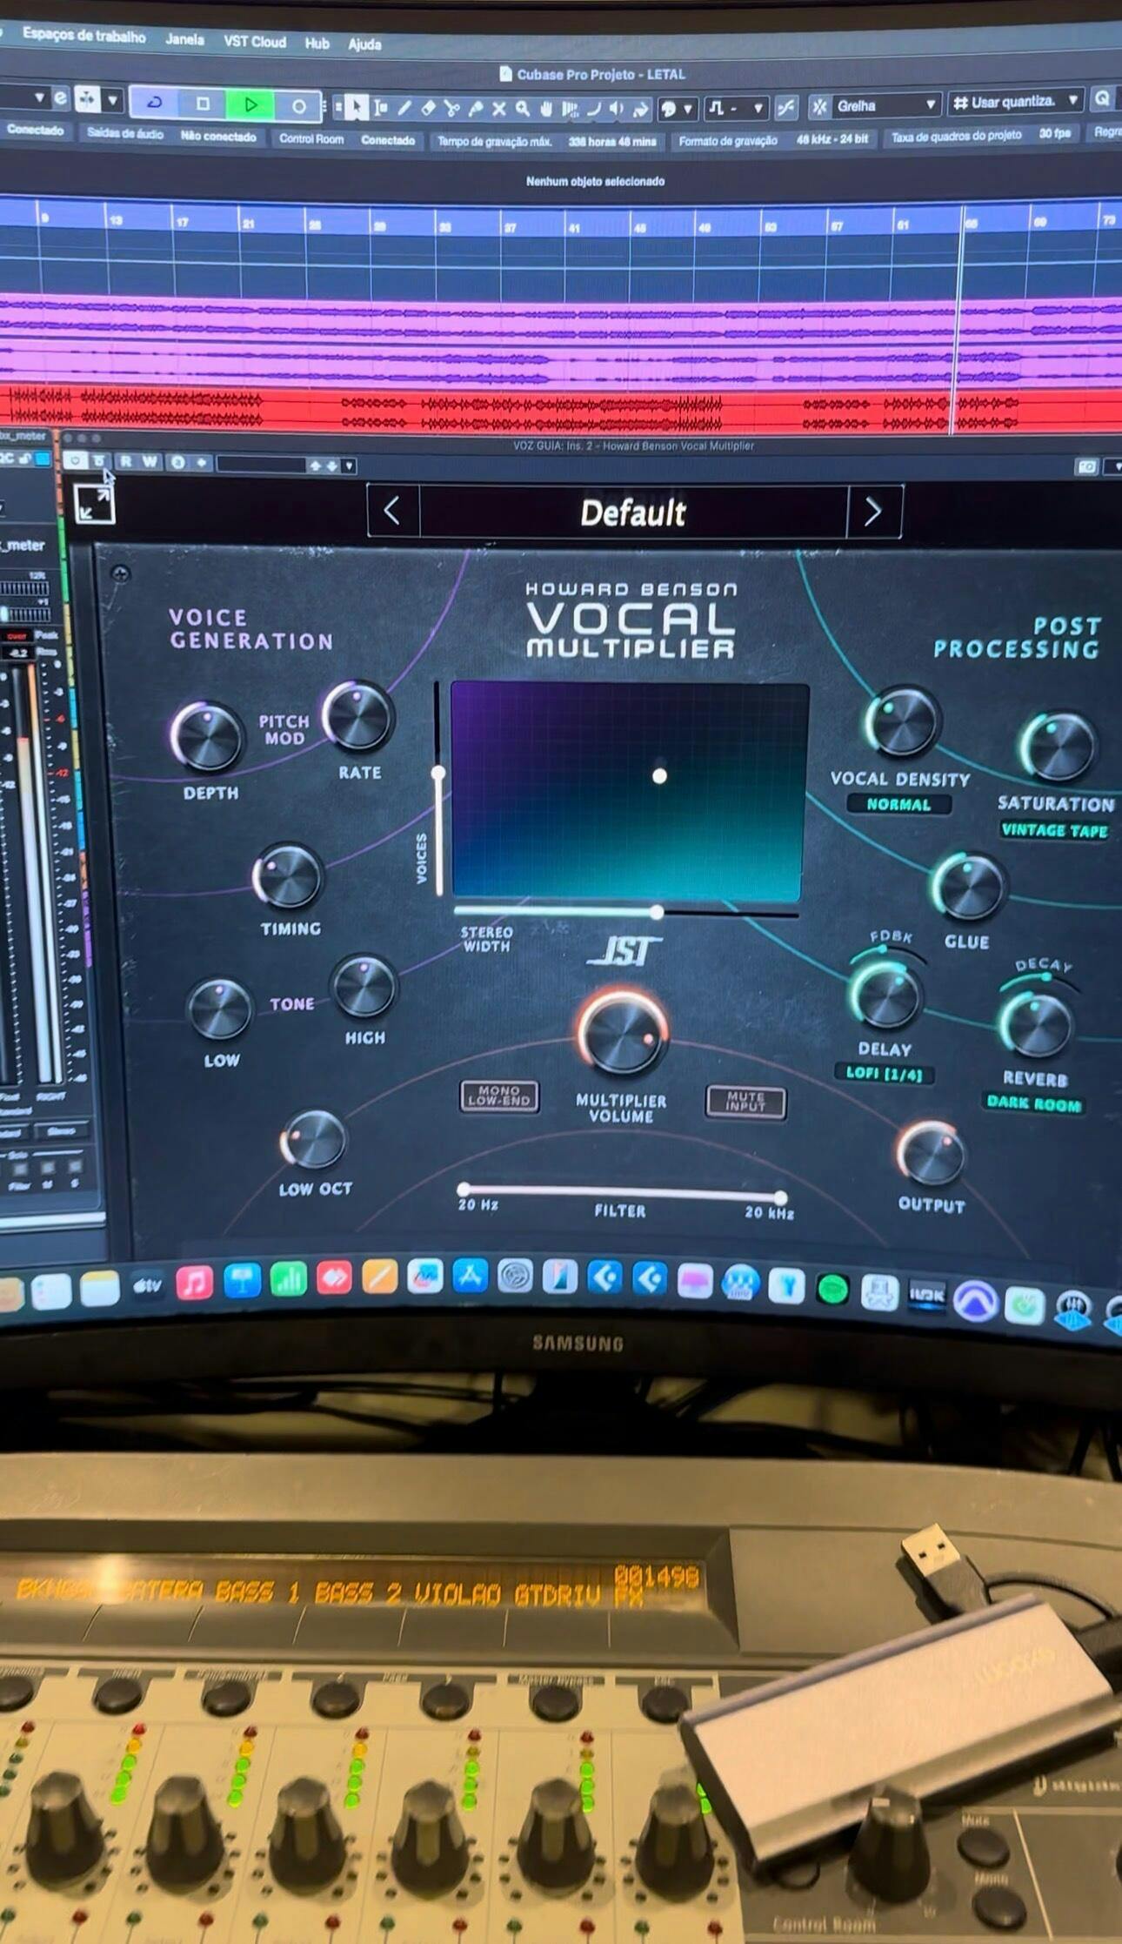Enable Write automation W button
The height and width of the screenshot is (1944, 1122).
pos(150,462)
